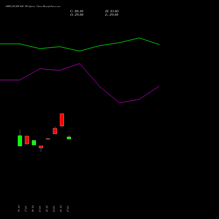Select the thin red doji candle above 22 Jul
Viewport: 219px width, 219px height.
[x=48, y=139]
